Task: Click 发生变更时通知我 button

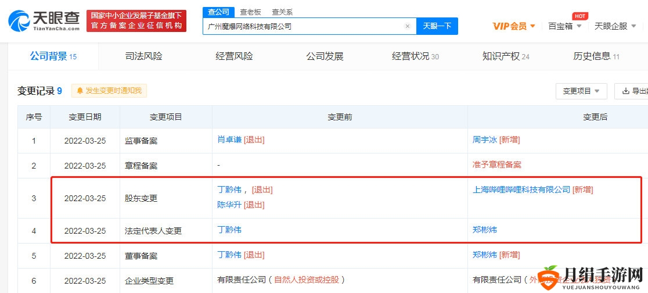Action: coord(109,91)
